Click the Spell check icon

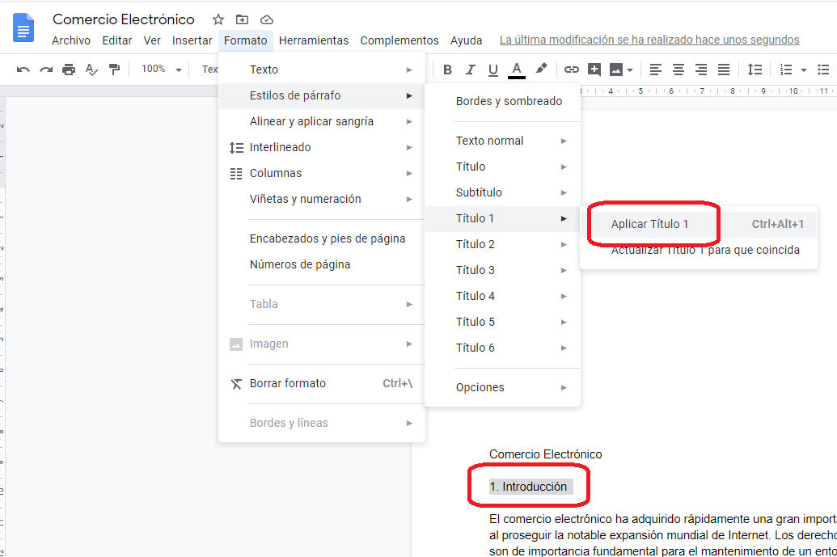tap(91, 70)
